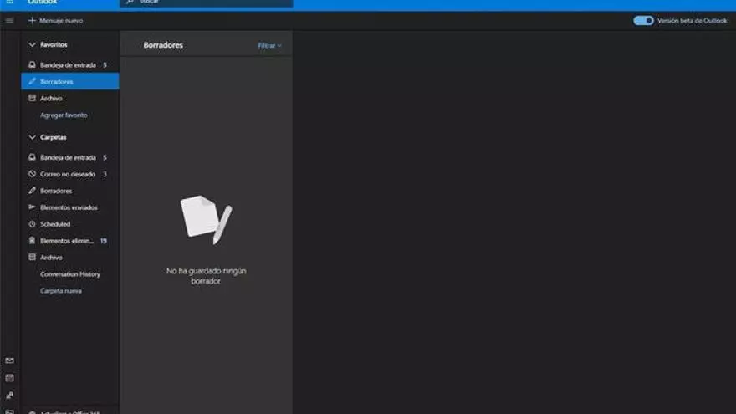Screen dimensions: 736x414
Task: Click the hamburger menu icon
Action: (x=10, y=21)
